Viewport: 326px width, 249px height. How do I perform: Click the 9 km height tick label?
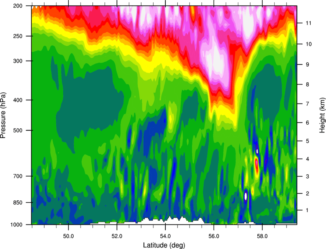click(x=307, y=65)
